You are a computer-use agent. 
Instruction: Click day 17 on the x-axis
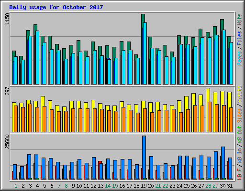(x=129, y=186)
